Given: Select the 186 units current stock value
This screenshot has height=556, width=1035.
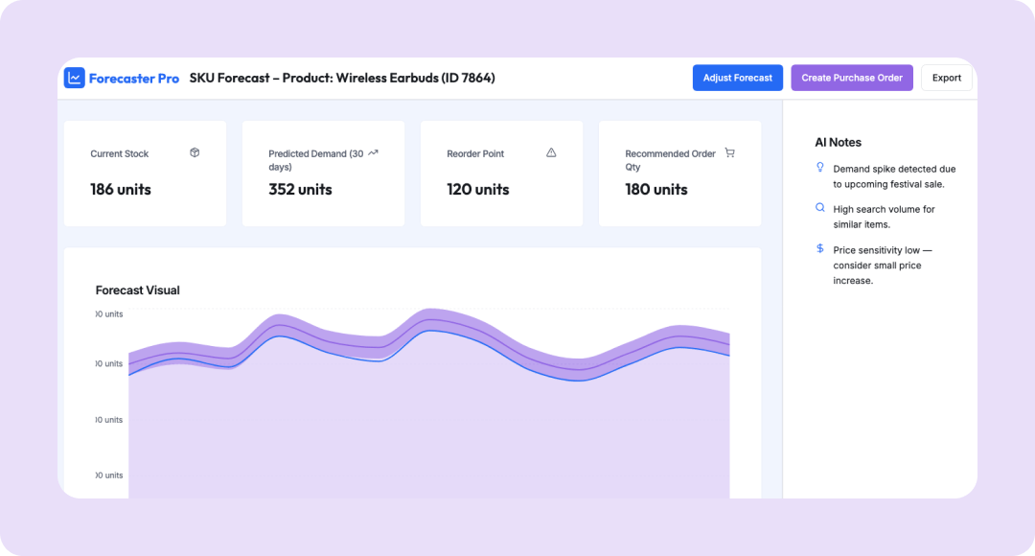Looking at the screenshot, I should [121, 190].
